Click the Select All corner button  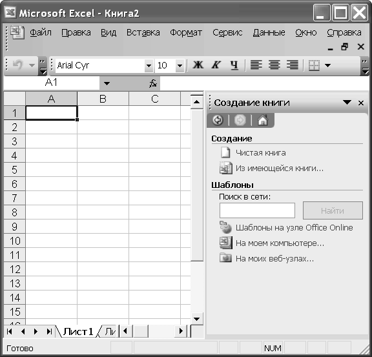coord(14,99)
